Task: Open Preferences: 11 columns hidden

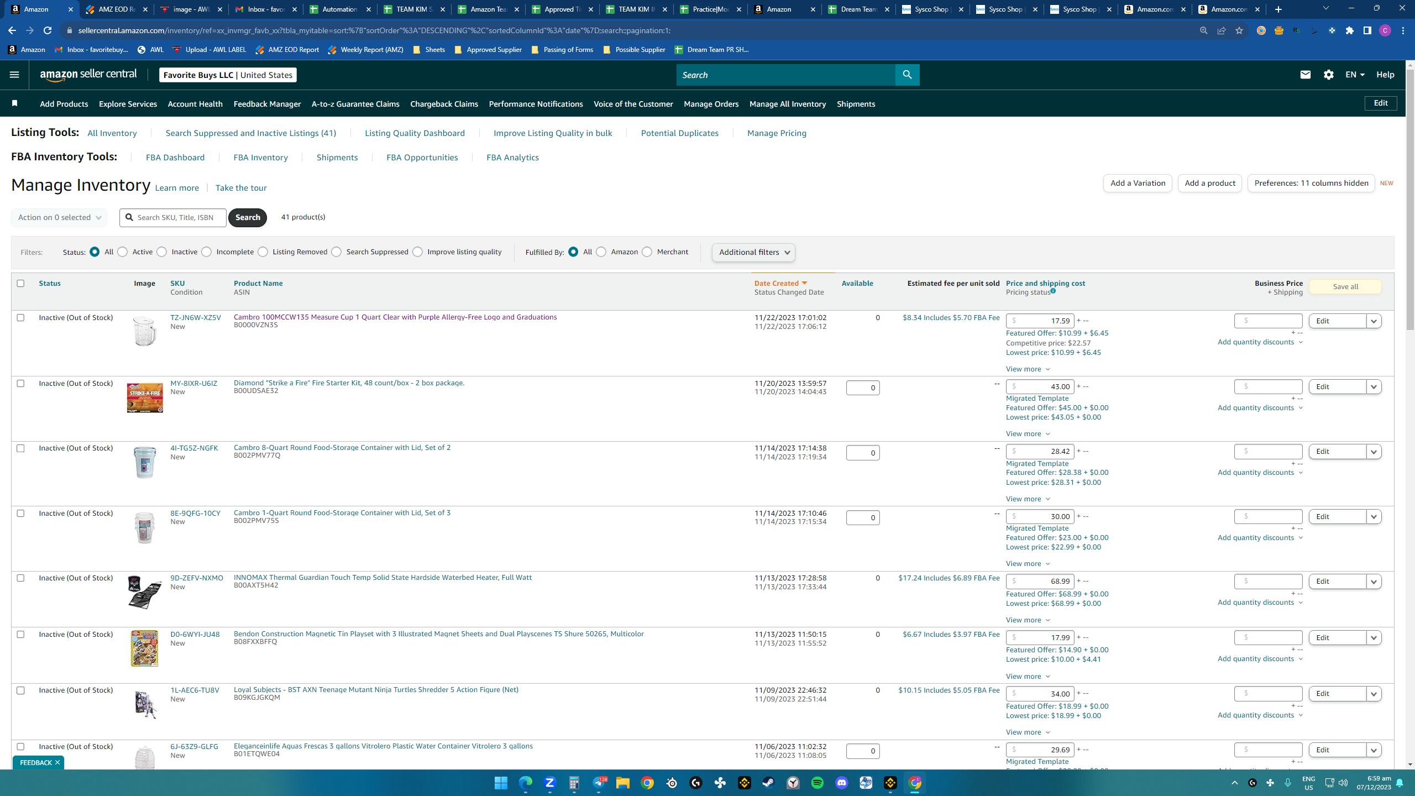Action: 1311,184
